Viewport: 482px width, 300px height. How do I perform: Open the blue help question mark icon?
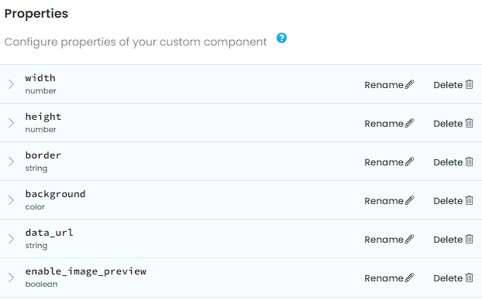coord(281,38)
